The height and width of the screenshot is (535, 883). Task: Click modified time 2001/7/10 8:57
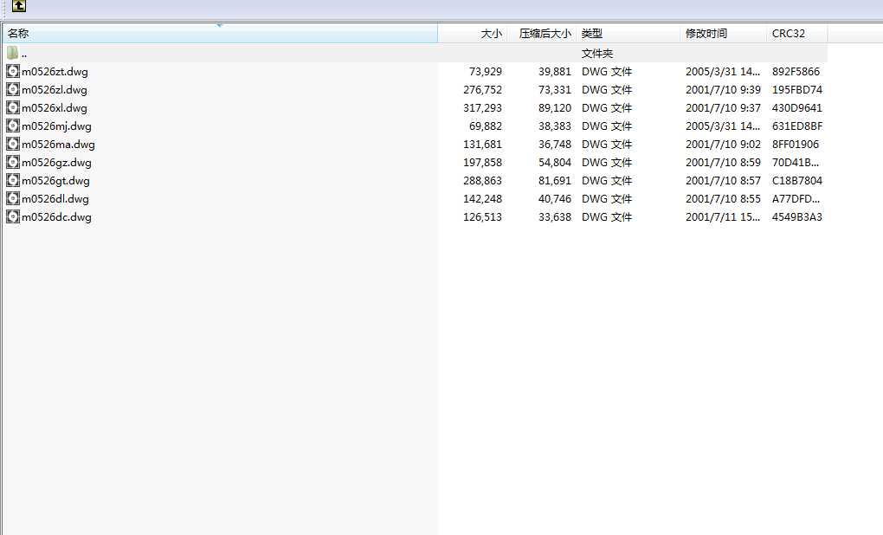tap(723, 181)
